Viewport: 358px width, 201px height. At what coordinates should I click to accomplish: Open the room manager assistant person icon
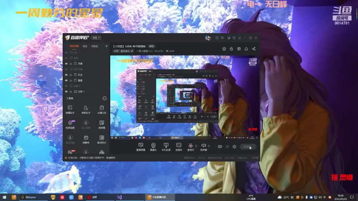tap(86, 109)
